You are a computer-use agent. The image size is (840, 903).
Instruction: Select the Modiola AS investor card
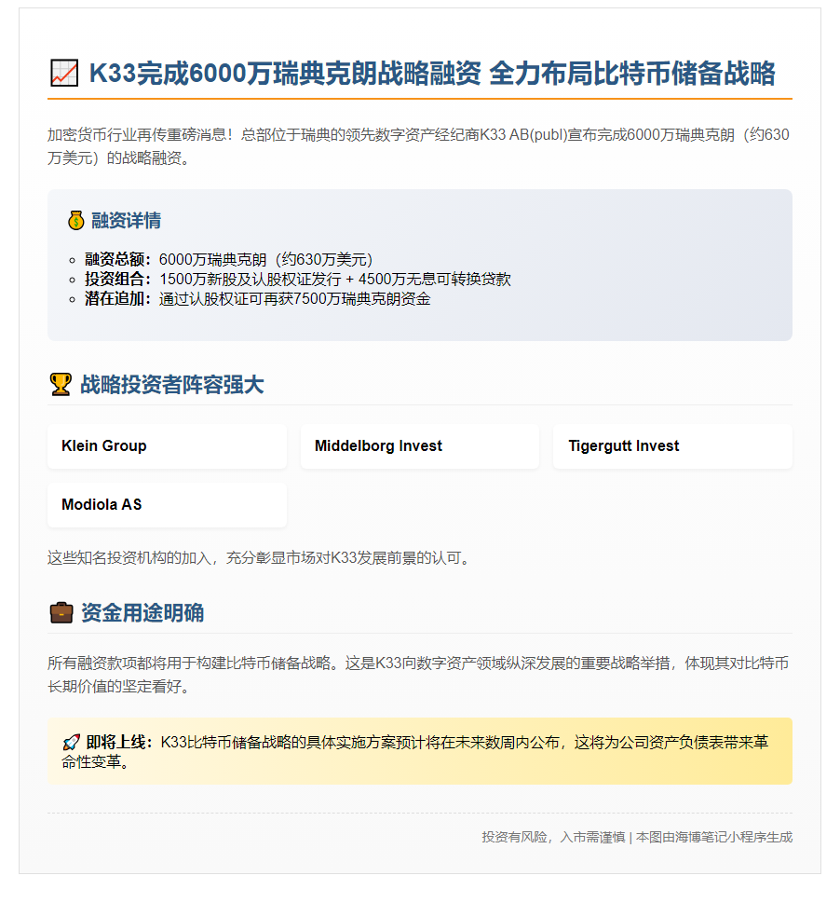(x=167, y=505)
